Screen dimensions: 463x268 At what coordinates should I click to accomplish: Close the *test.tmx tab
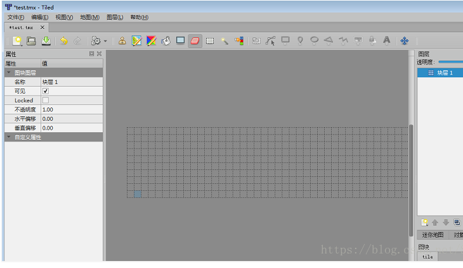pyautogui.click(x=42, y=27)
